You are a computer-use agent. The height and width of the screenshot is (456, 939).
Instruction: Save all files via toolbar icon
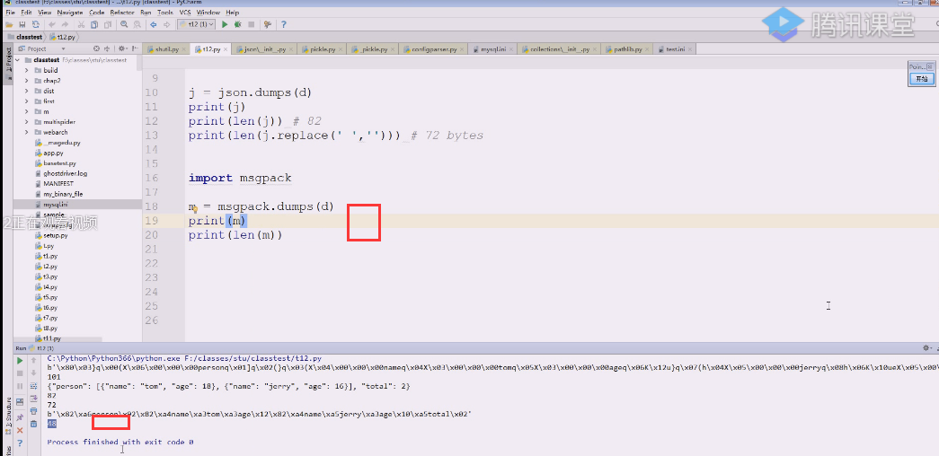[22, 24]
